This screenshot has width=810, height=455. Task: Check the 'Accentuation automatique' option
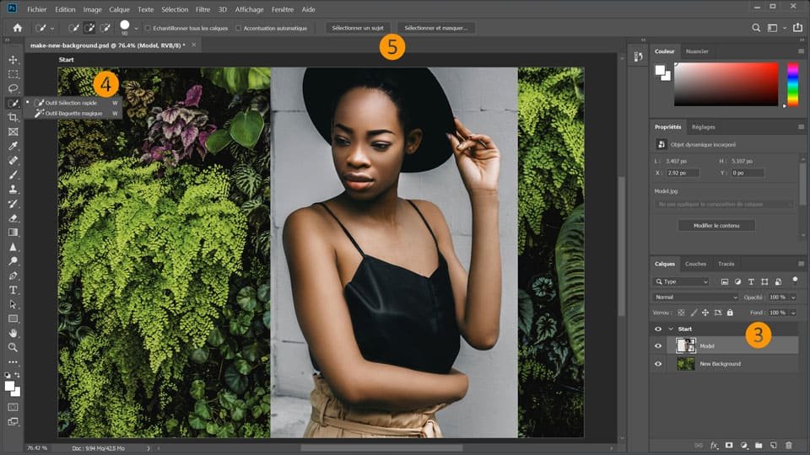[239, 28]
